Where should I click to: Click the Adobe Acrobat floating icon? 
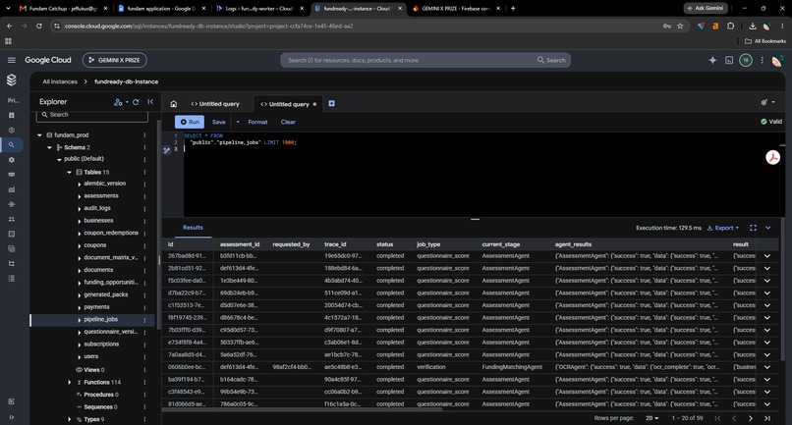(772, 157)
